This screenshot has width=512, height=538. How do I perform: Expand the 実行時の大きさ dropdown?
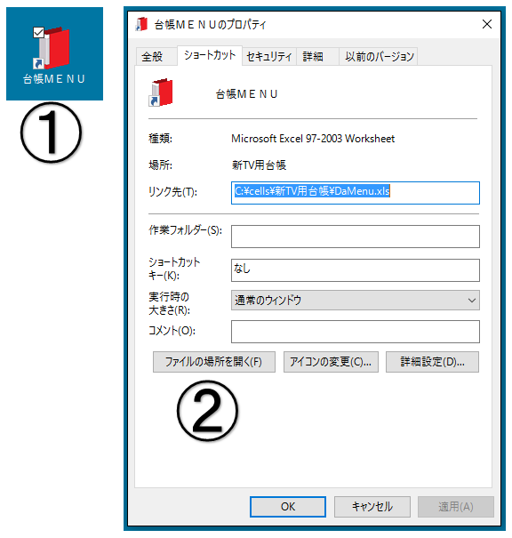coord(356,301)
